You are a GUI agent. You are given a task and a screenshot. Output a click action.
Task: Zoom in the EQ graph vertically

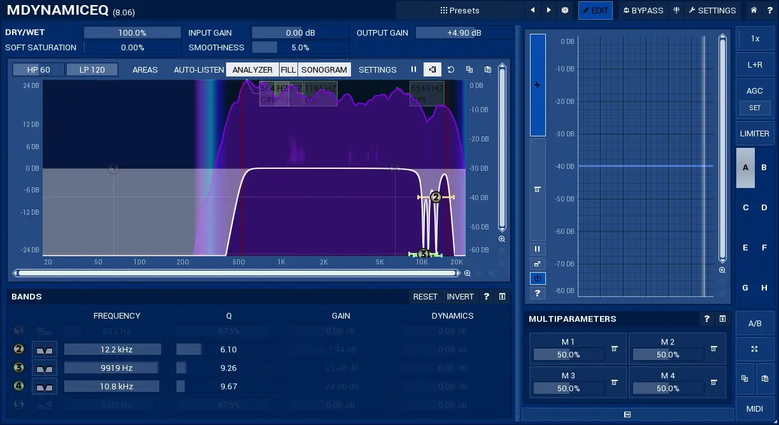[502, 239]
